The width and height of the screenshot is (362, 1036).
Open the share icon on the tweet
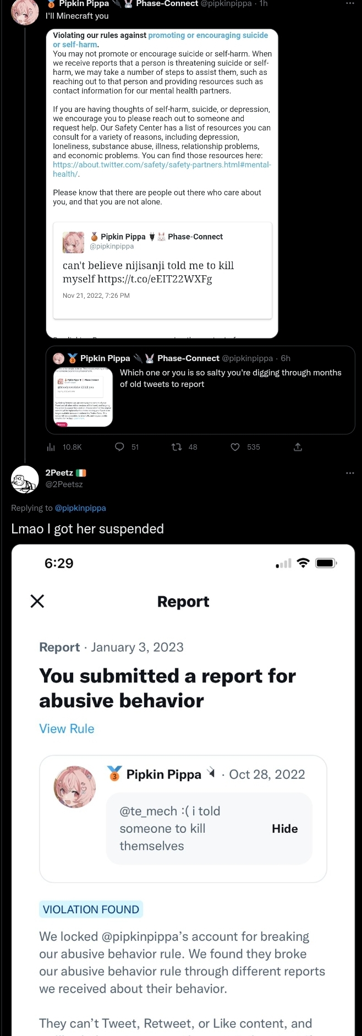click(x=298, y=447)
